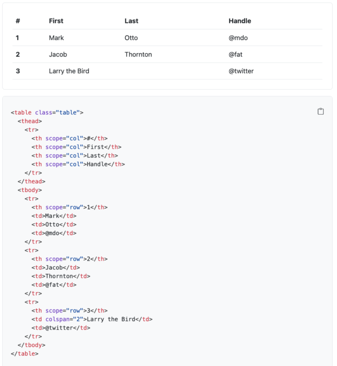Select the "Last" column header

click(x=131, y=21)
